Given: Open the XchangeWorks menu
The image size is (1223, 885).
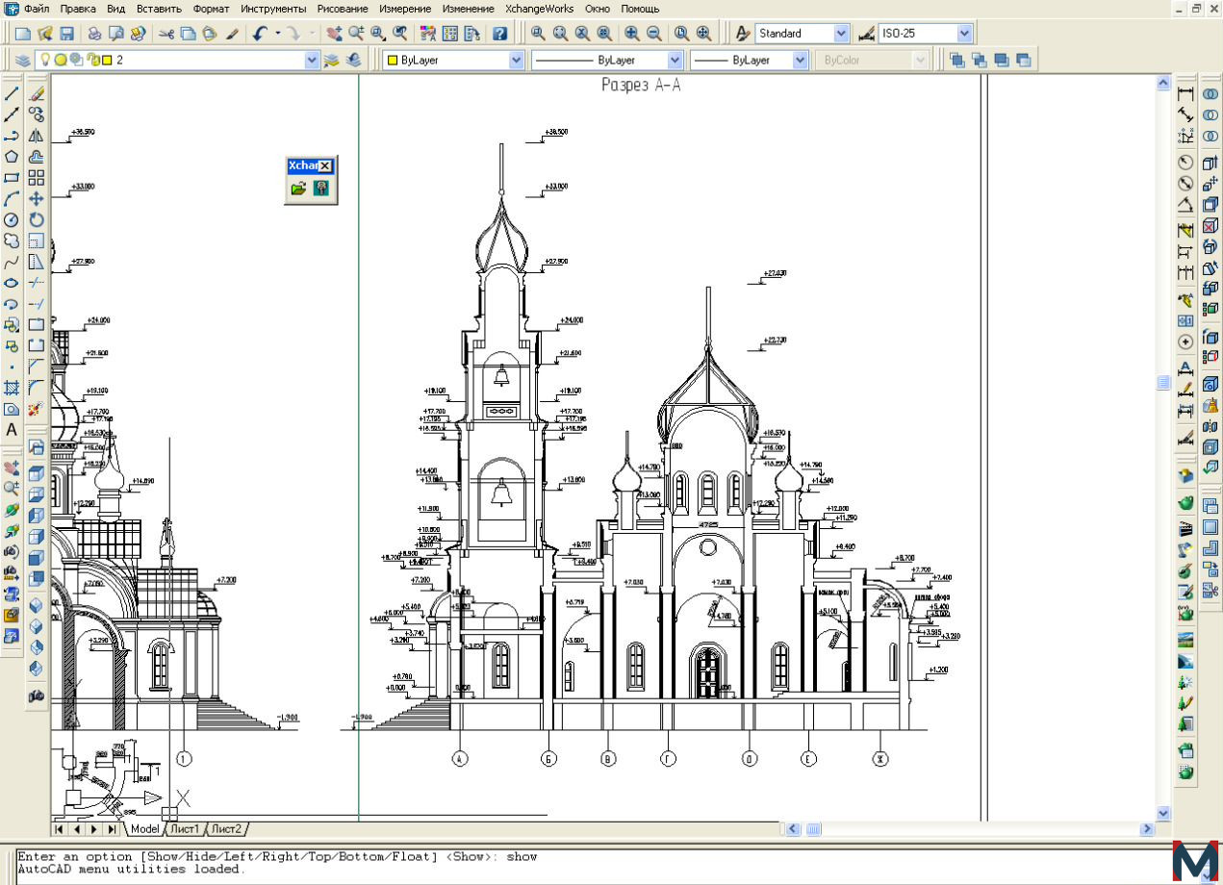Looking at the screenshot, I should (x=540, y=9).
